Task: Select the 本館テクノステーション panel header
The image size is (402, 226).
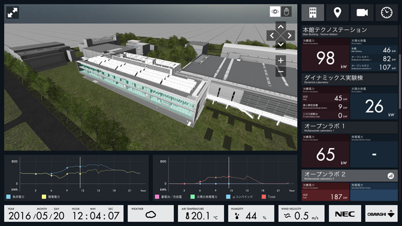Action: (x=349, y=31)
